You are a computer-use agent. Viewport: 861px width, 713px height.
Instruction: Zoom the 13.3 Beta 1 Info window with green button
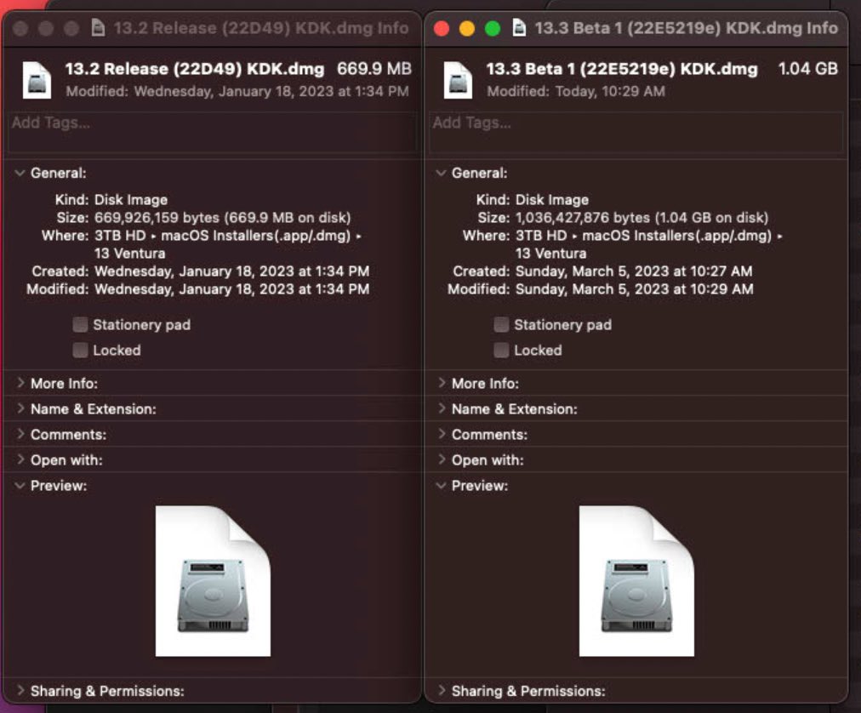click(493, 29)
